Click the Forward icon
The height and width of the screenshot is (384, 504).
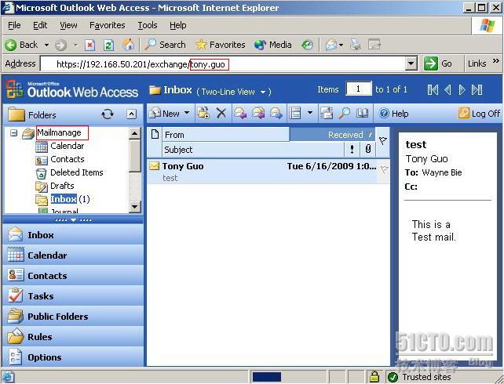click(276, 113)
